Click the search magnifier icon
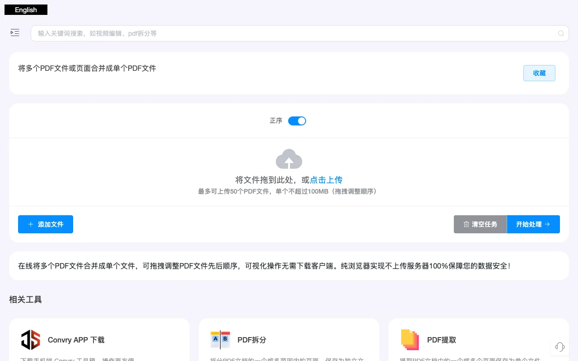The height and width of the screenshot is (361, 578). coord(561,33)
